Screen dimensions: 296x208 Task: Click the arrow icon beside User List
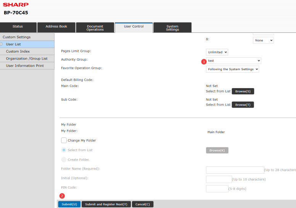tap(2, 44)
